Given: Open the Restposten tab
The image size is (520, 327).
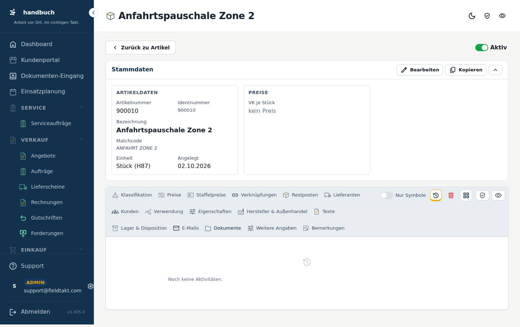Looking at the screenshot, I should pos(300,195).
